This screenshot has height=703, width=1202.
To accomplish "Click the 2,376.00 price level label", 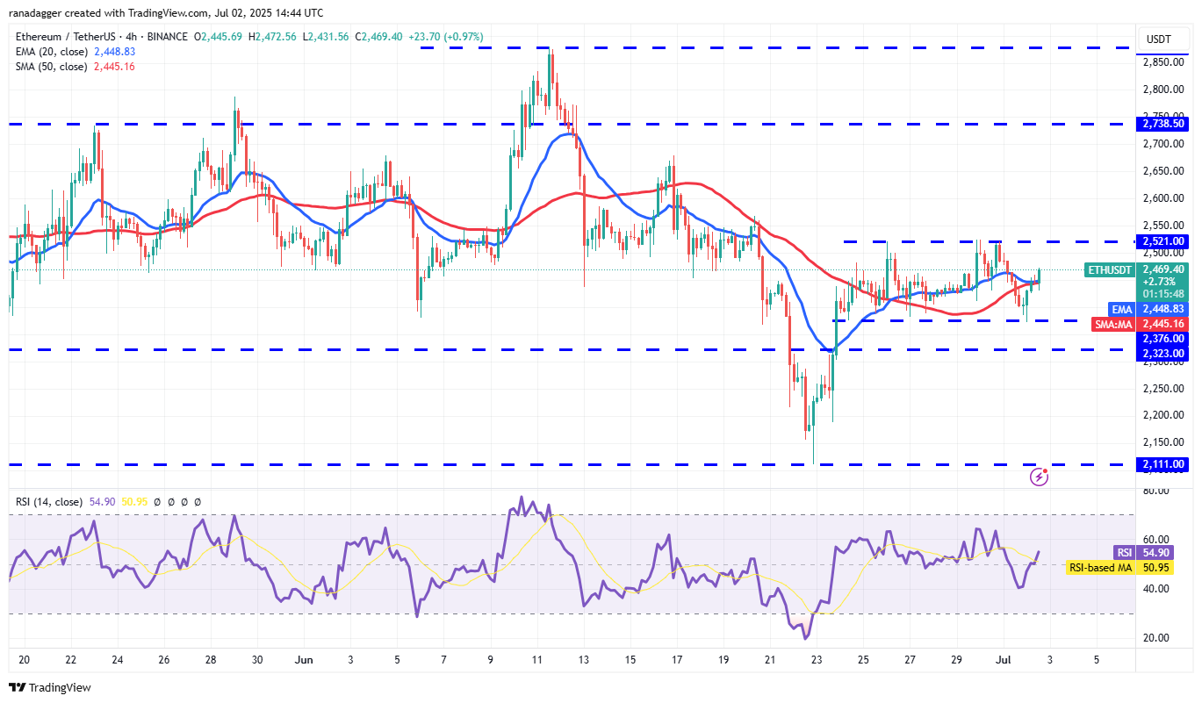I will pos(1162,338).
